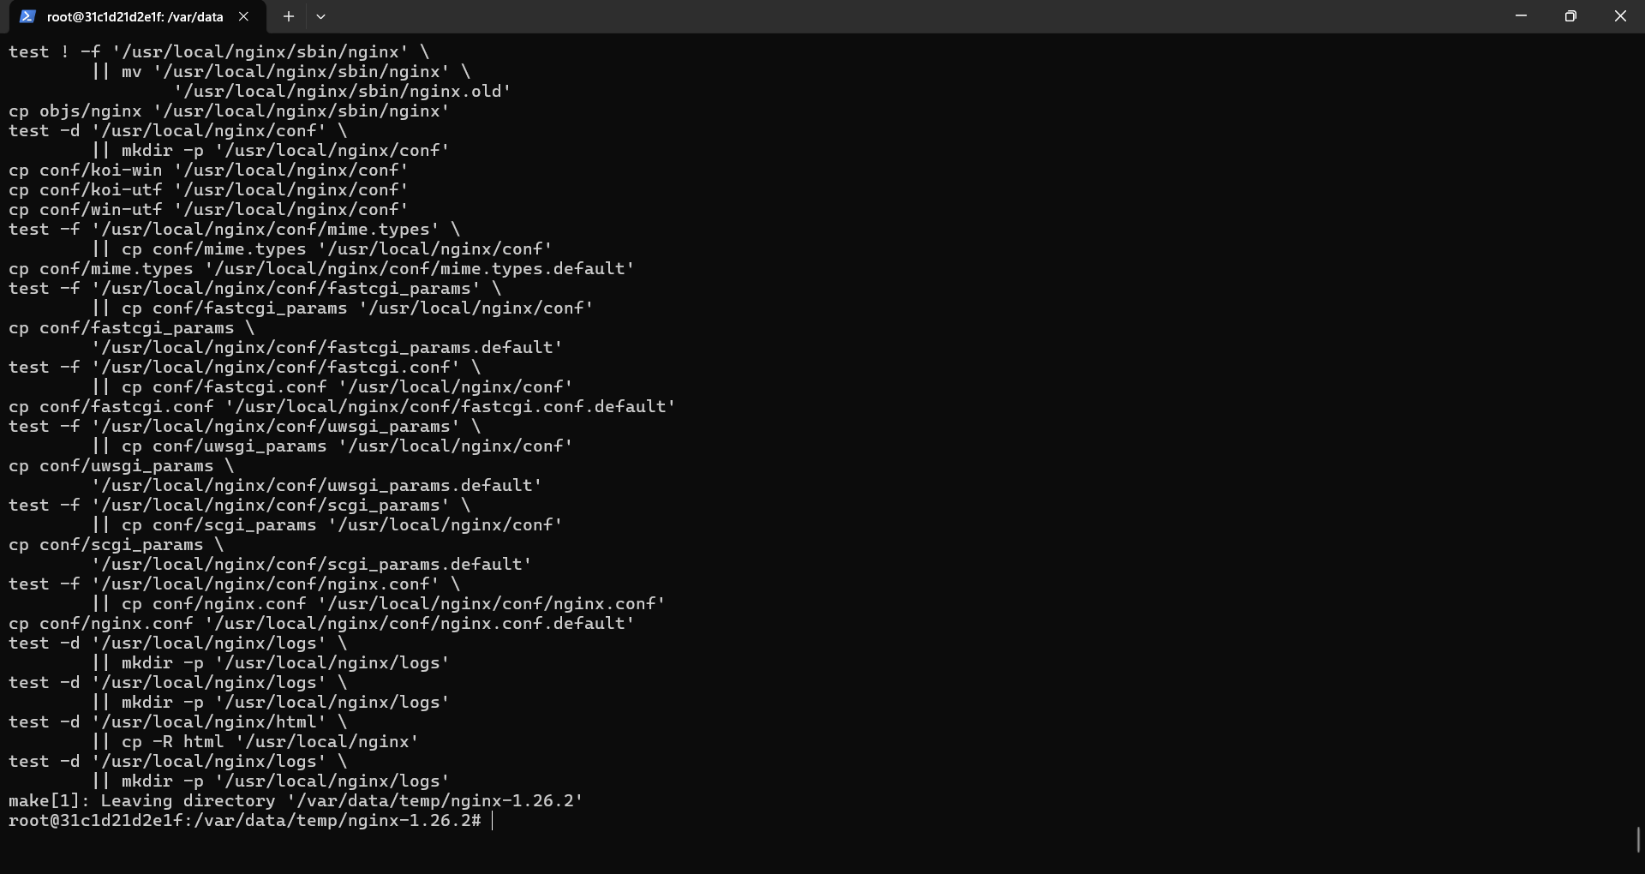Restore down the terminal window
1645x874 pixels.
(1570, 16)
